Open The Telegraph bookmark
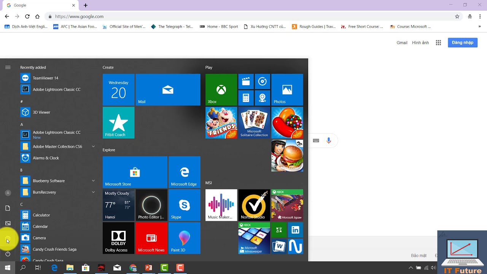Viewport: 487px width, 274px height. coord(172,27)
